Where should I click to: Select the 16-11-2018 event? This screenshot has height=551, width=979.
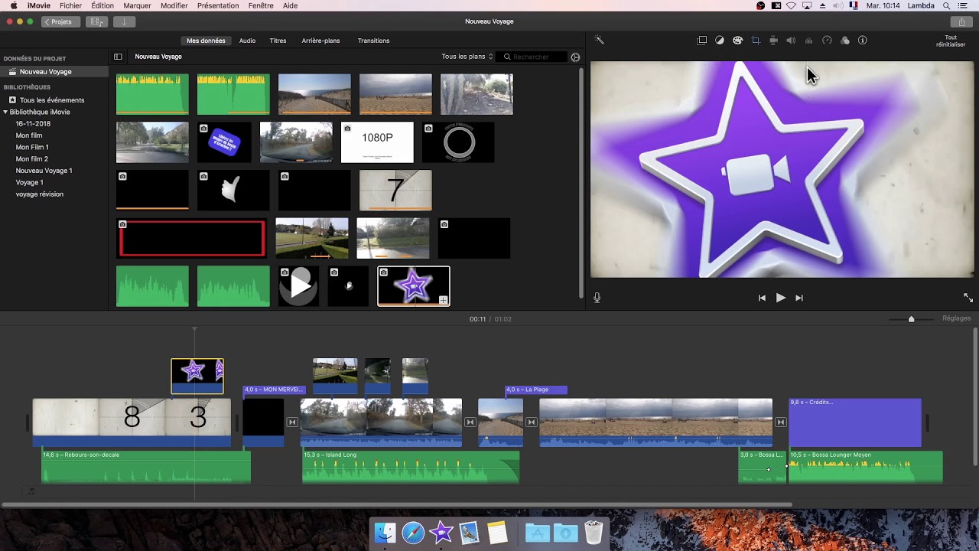pyautogui.click(x=33, y=124)
